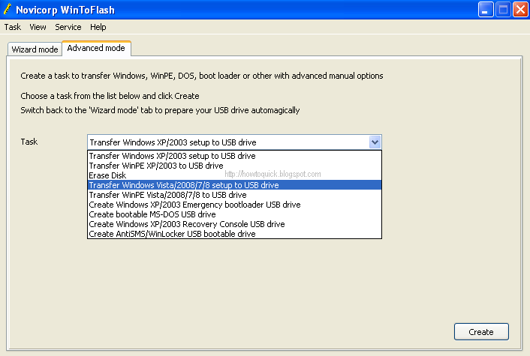Maximize the WinToFlash window
This screenshot has height=356, width=530.
[x=503, y=10]
